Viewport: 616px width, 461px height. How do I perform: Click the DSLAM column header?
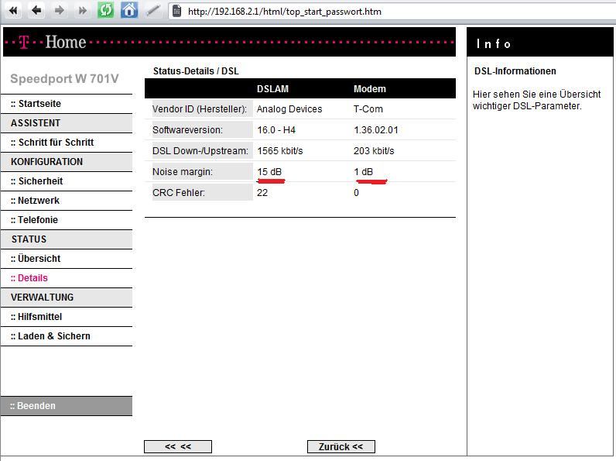pyautogui.click(x=272, y=89)
